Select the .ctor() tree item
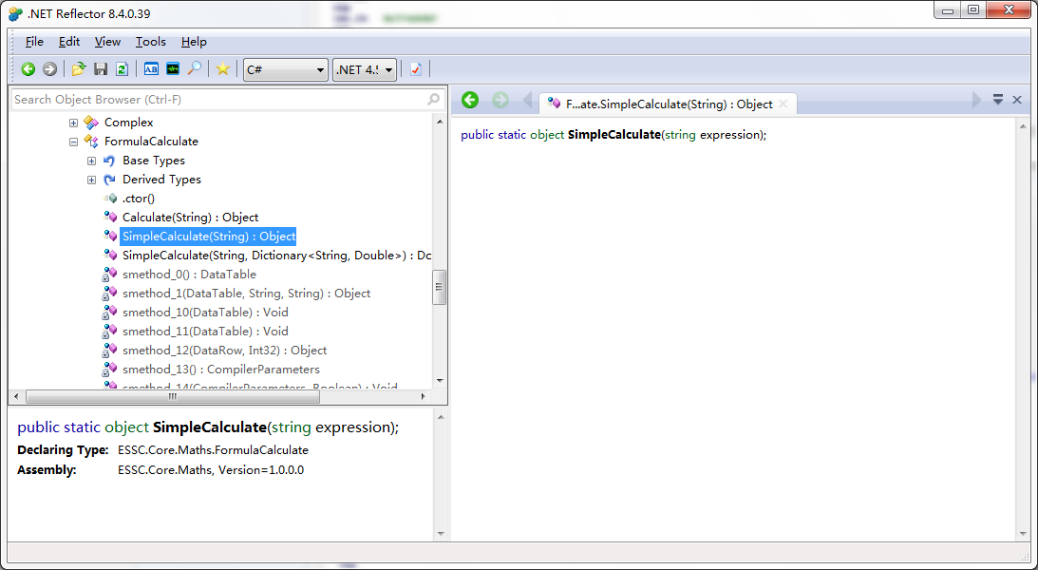The height and width of the screenshot is (570, 1038). (139, 199)
